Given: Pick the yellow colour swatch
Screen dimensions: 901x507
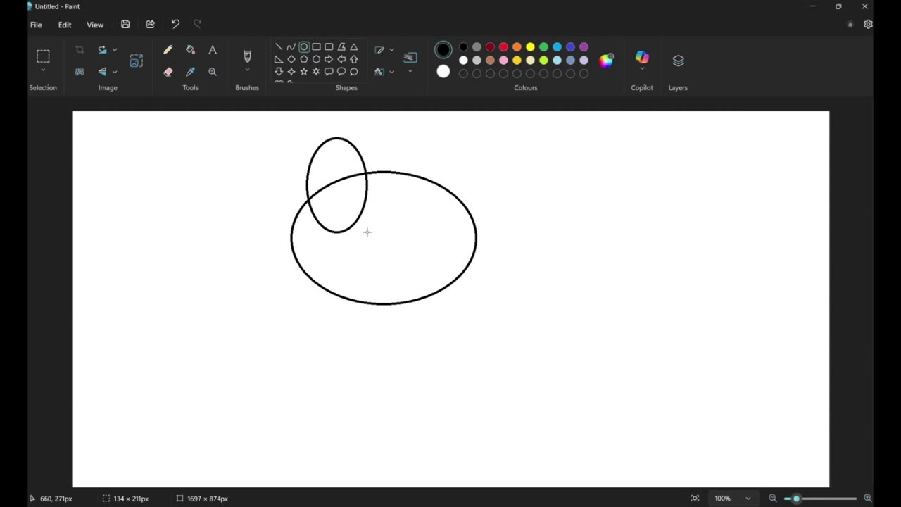Looking at the screenshot, I should coord(530,47).
